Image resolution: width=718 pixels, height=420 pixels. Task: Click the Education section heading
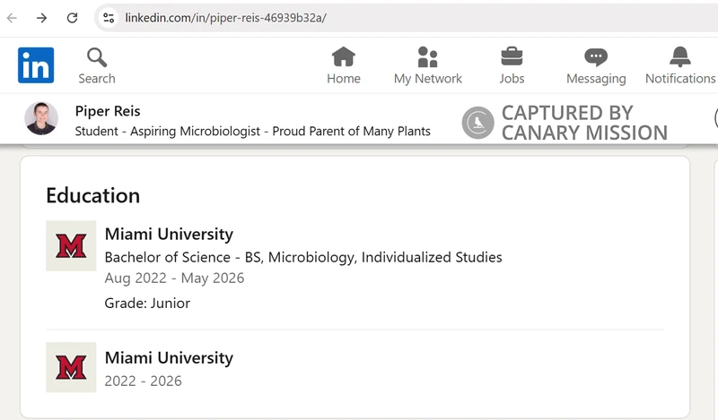click(93, 195)
